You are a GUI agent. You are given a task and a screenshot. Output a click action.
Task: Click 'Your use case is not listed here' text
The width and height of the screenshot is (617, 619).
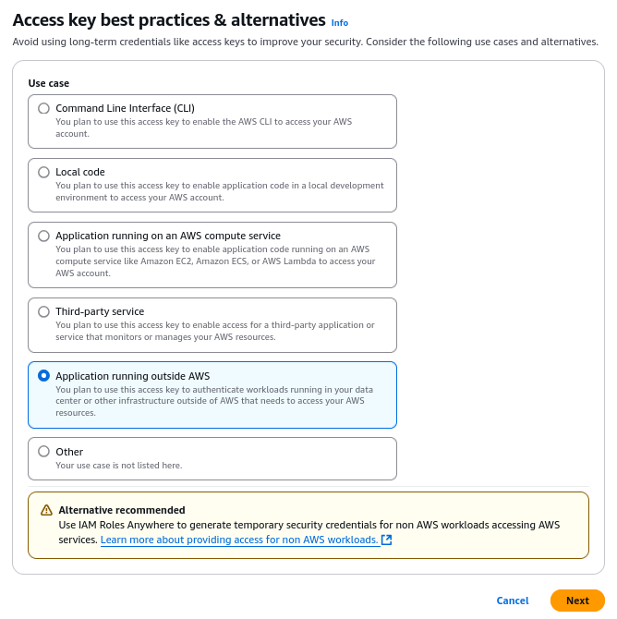118,466
